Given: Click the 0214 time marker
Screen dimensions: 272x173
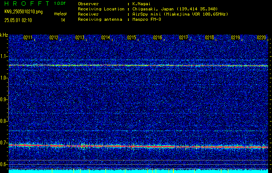Looking at the screenshot, I should [x=106, y=38].
